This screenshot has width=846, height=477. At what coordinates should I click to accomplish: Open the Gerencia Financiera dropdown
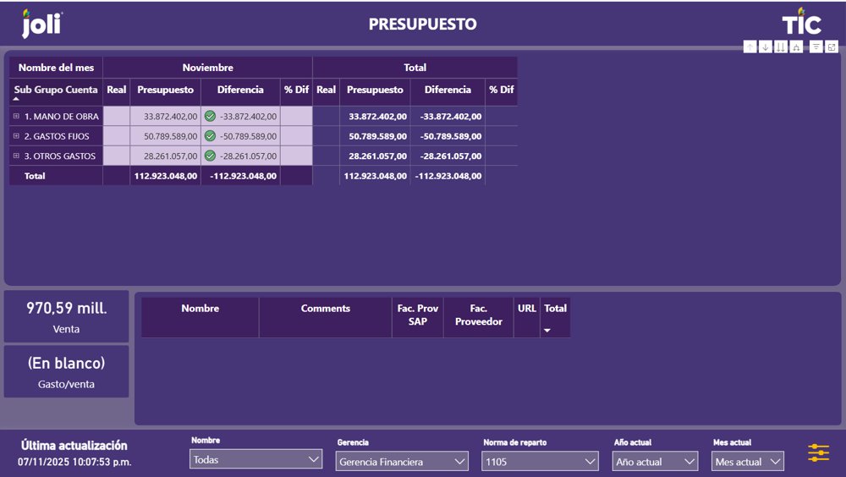tap(402, 461)
